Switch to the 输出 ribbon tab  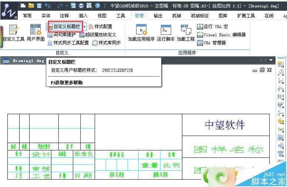158,16
